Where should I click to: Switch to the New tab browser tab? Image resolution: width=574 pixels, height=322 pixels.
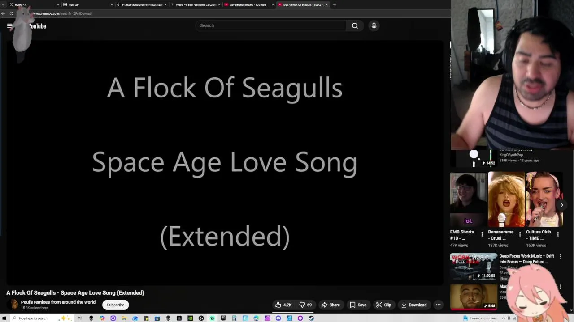point(87,4)
